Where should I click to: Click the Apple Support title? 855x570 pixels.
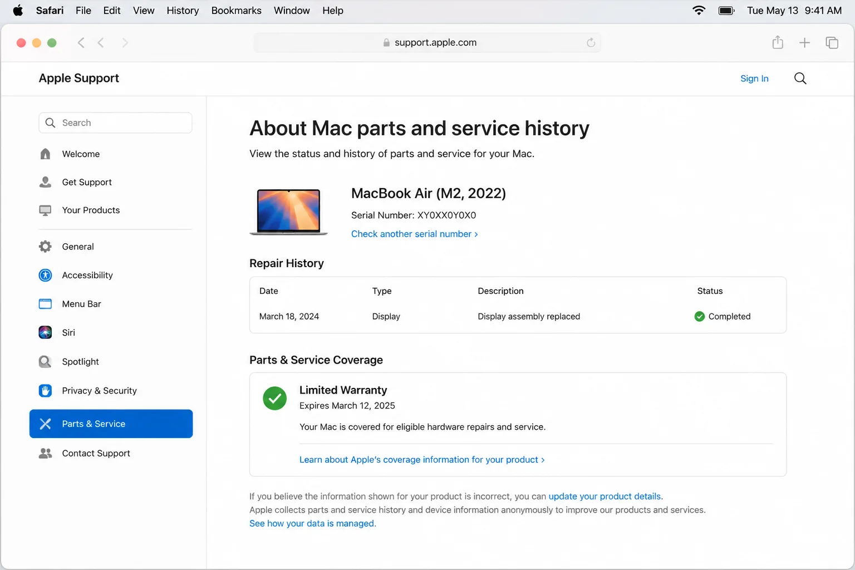point(79,78)
